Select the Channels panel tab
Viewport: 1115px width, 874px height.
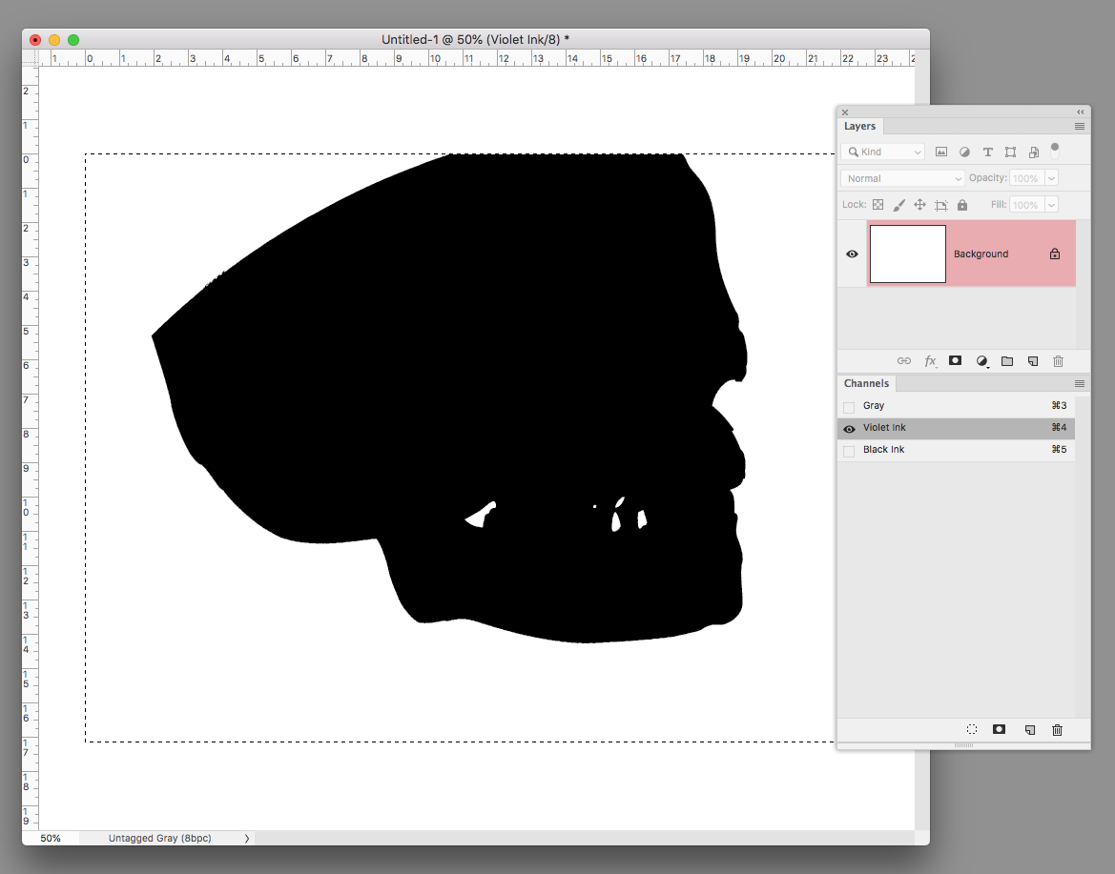click(866, 383)
